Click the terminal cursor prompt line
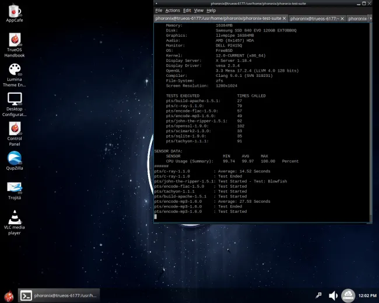Screen dimensions: 379x303 156,217
